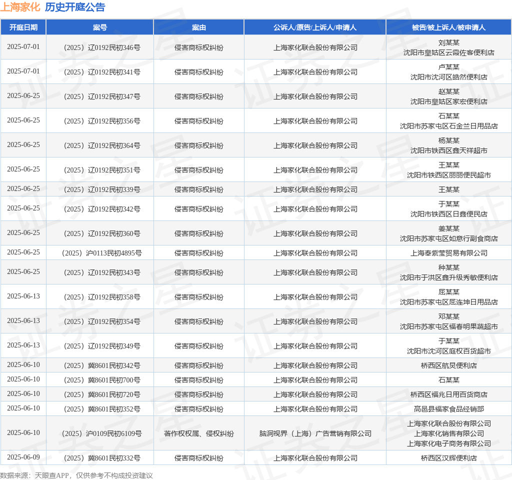Viewport: 512px width, 480px height.
Task: Click defendant 沈阳市苏家屯区屈连坤日用品店
Action: 448,302
